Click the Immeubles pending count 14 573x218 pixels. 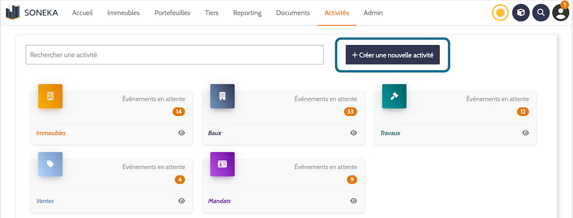(179, 112)
